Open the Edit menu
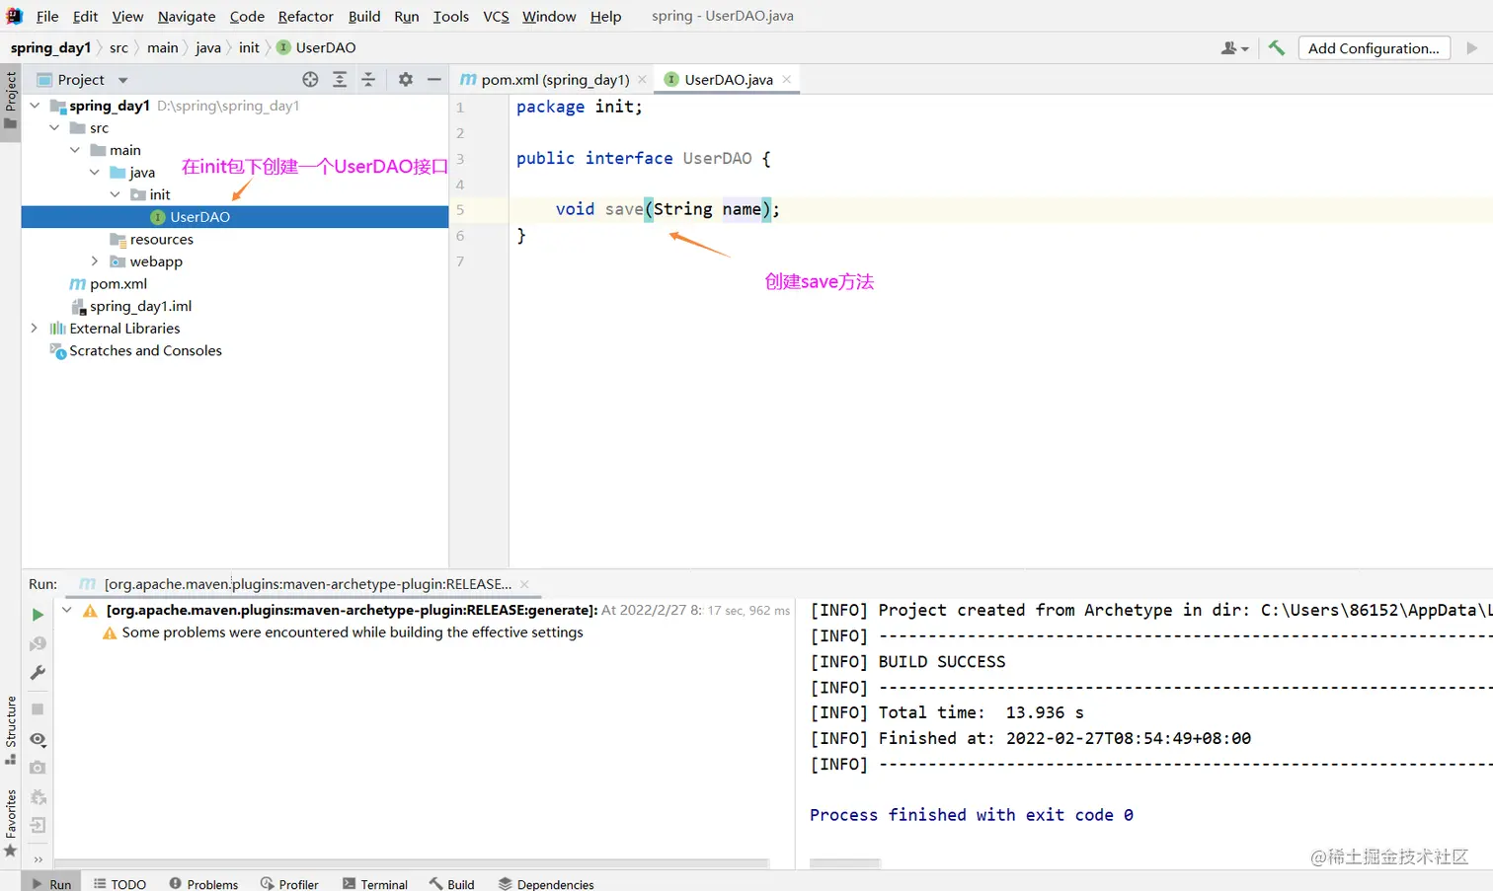 [x=85, y=16]
